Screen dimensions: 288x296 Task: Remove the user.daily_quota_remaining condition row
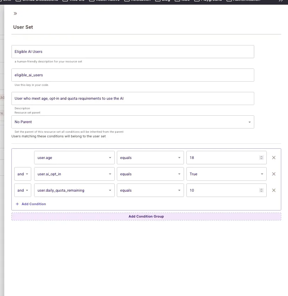(x=273, y=190)
